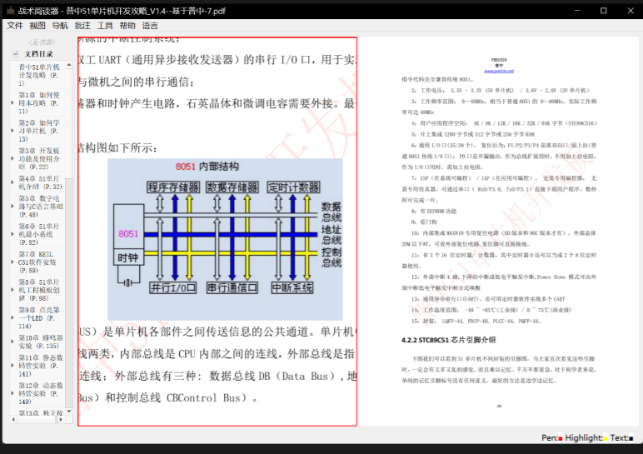The height and width of the screenshot is (454, 643).
Task: Go to 第9章 点亮第一个LED
Action: (x=39, y=317)
